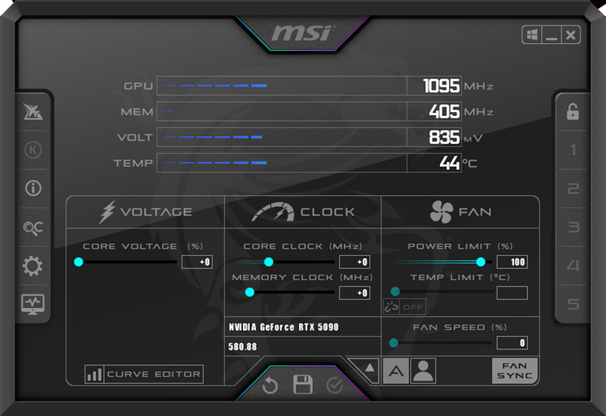Open the information panel
The height and width of the screenshot is (416, 606).
[33, 188]
